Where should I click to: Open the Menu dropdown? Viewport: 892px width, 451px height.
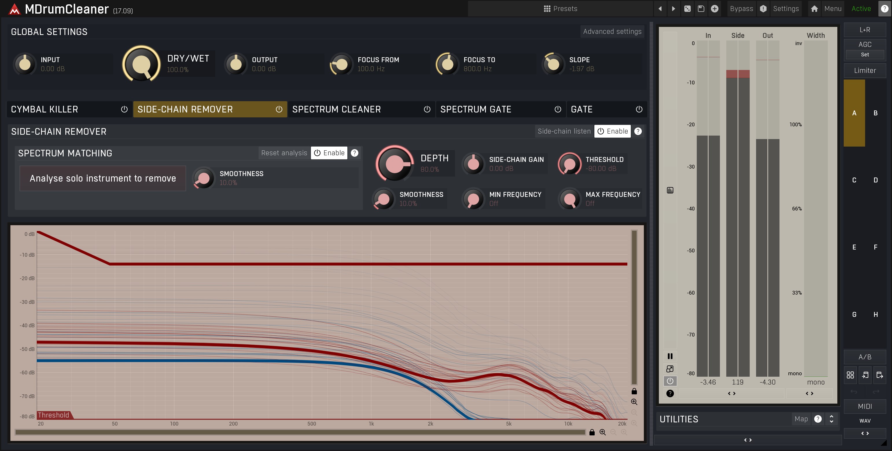pos(833,9)
